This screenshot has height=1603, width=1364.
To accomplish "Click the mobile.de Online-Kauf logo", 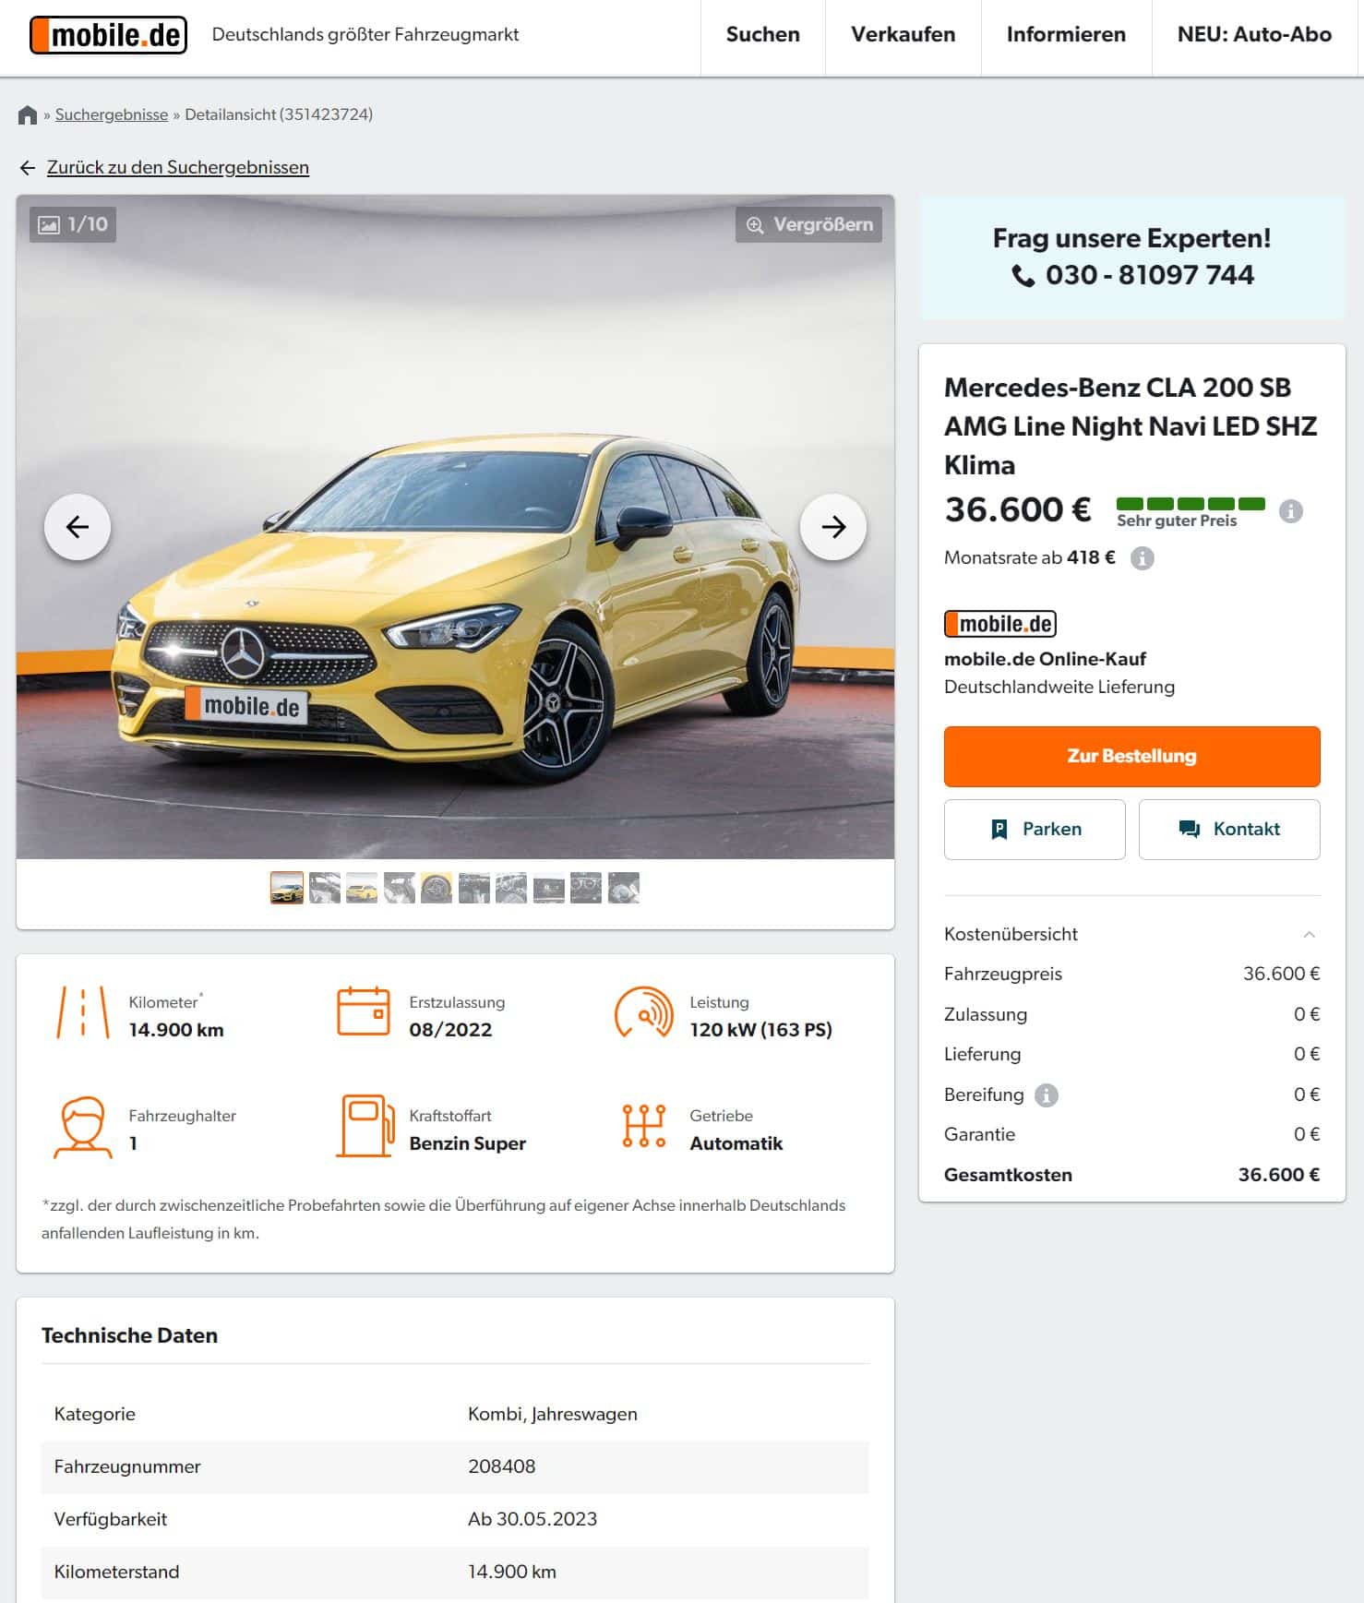I will point(1000,624).
